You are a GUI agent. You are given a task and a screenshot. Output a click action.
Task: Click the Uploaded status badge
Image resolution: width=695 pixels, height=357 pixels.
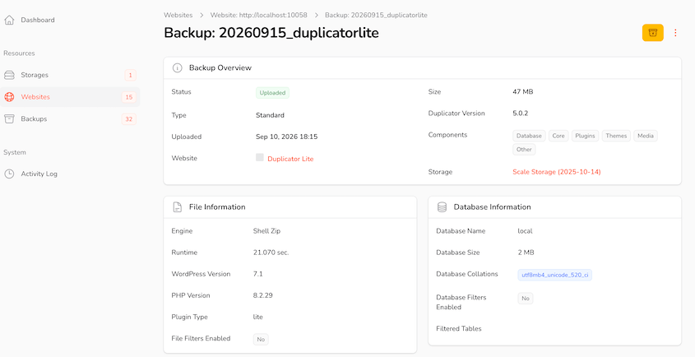coord(272,93)
